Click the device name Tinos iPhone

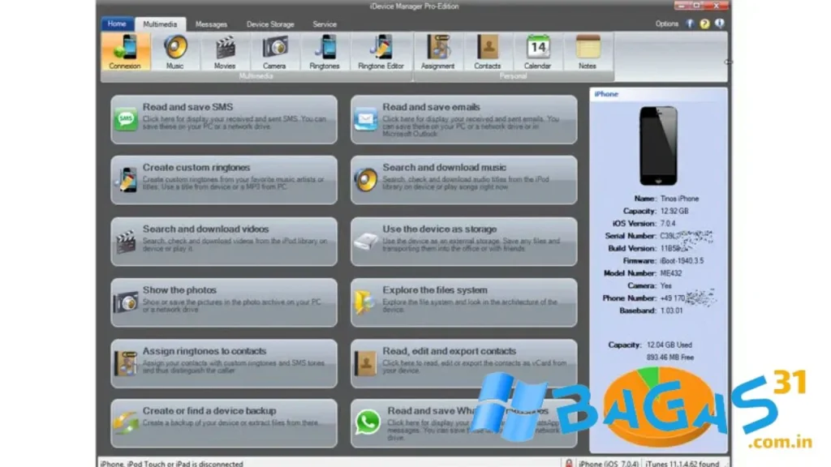pos(679,199)
